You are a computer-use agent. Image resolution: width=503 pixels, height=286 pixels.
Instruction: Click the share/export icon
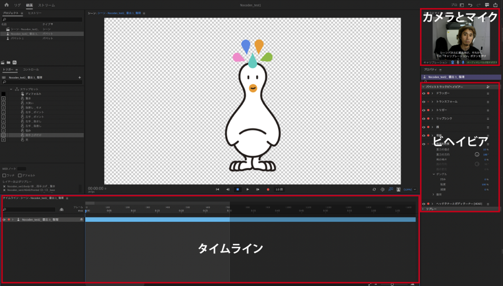(x=495, y=5)
